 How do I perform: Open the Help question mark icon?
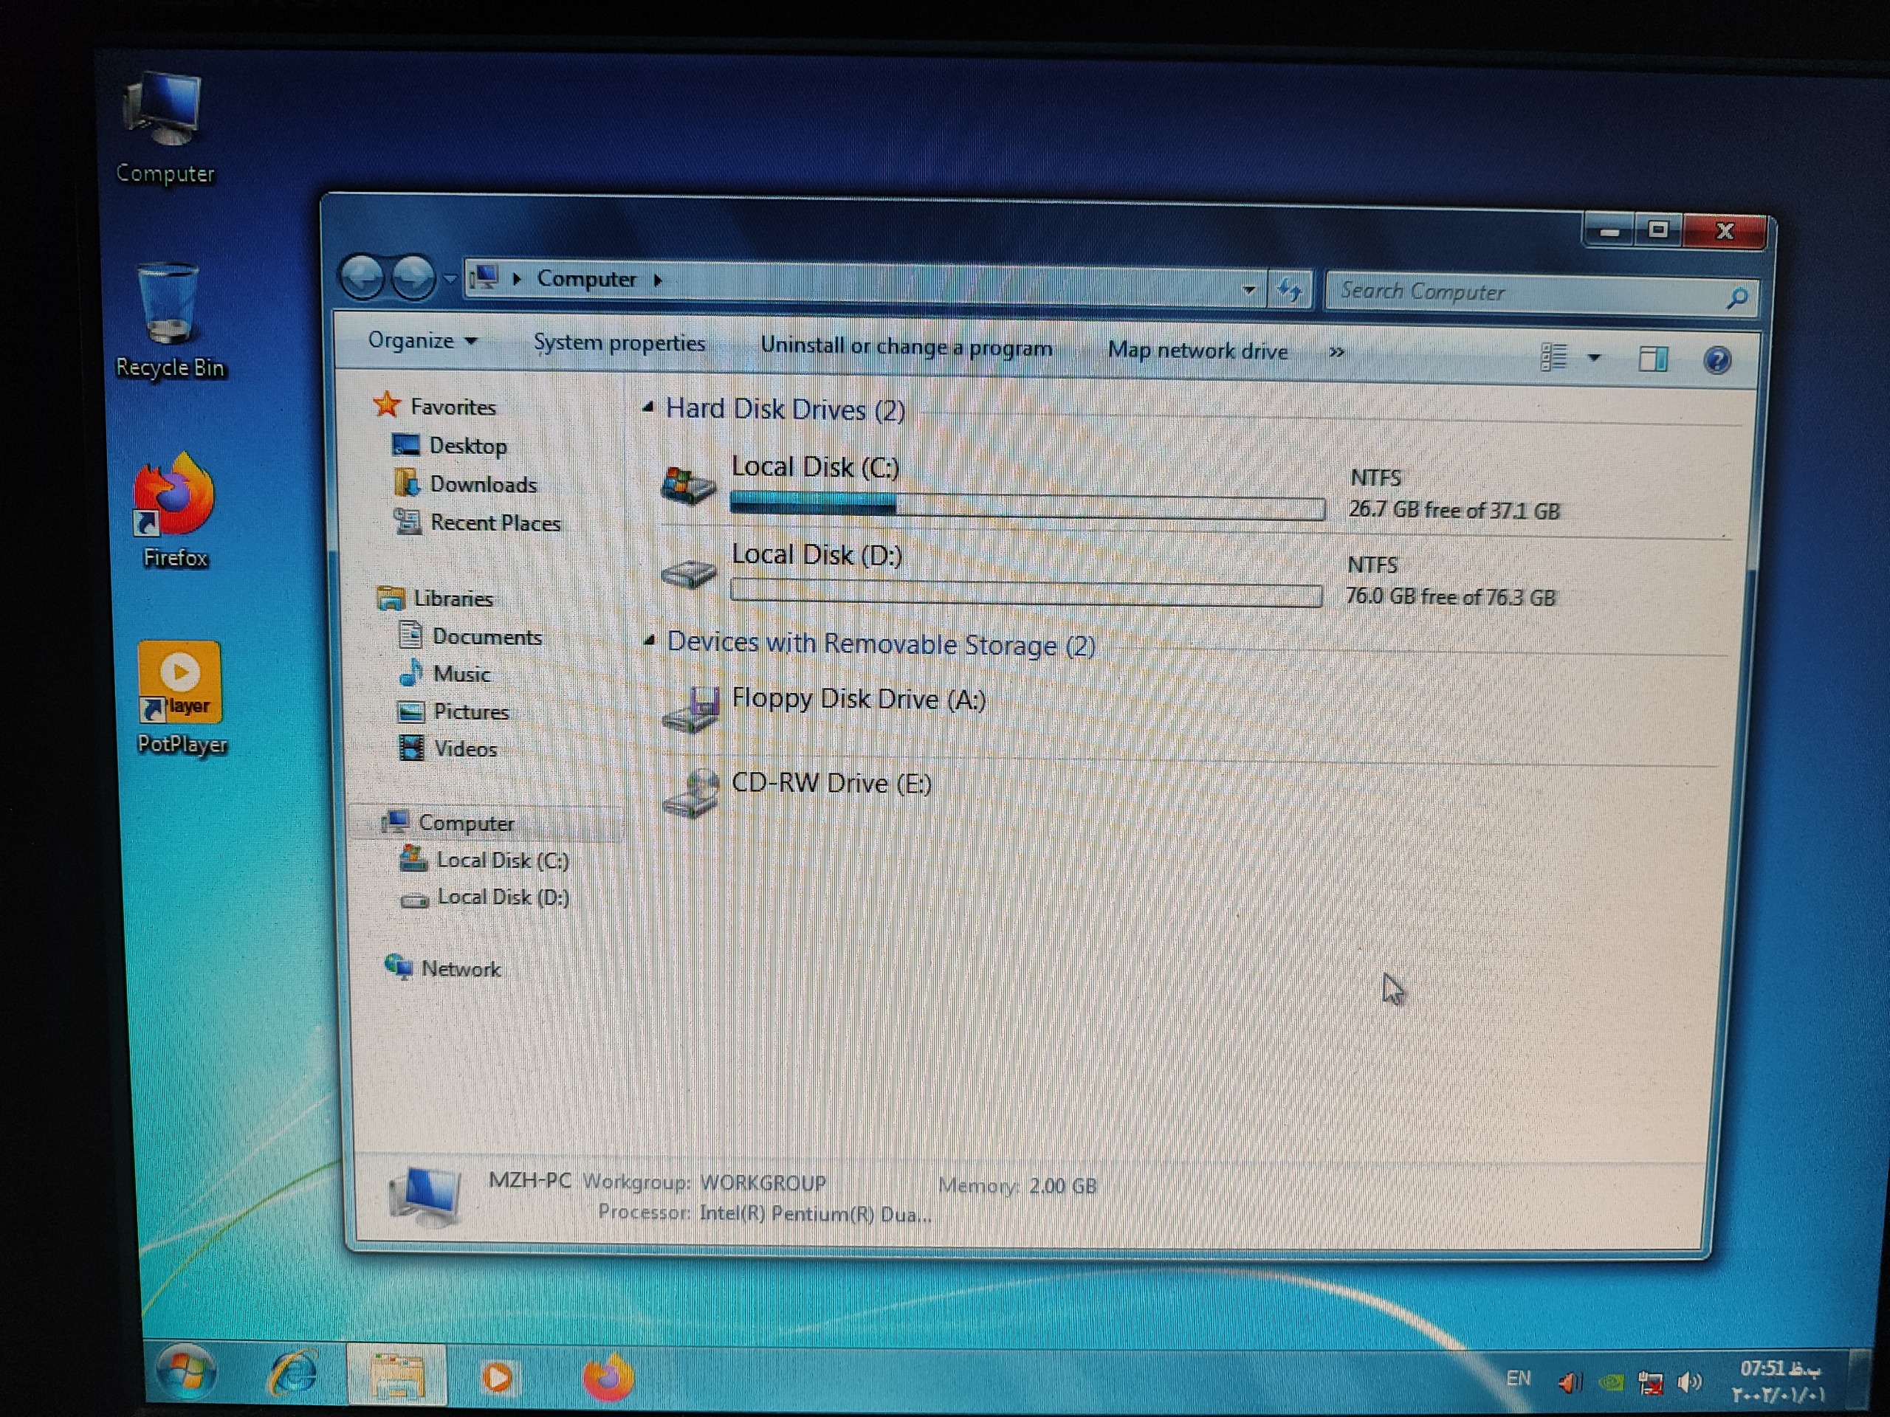[1717, 359]
